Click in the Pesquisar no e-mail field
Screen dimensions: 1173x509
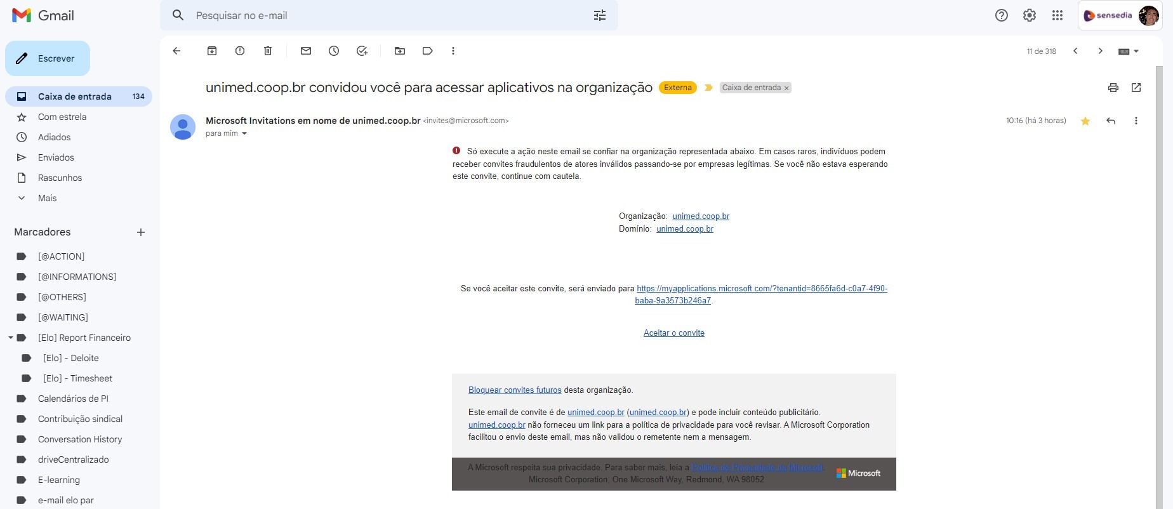click(390, 15)
